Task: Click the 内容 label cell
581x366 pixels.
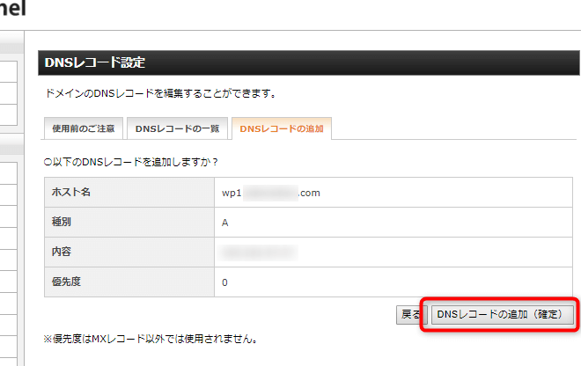Action: 129,253
